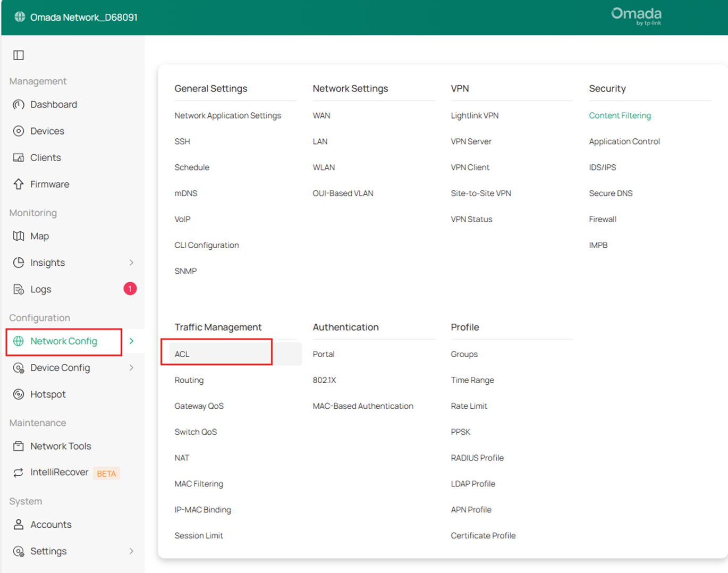This screenshot has width=728, height=573.
Task: Click the Logs document icon
Action: [19, 289]
